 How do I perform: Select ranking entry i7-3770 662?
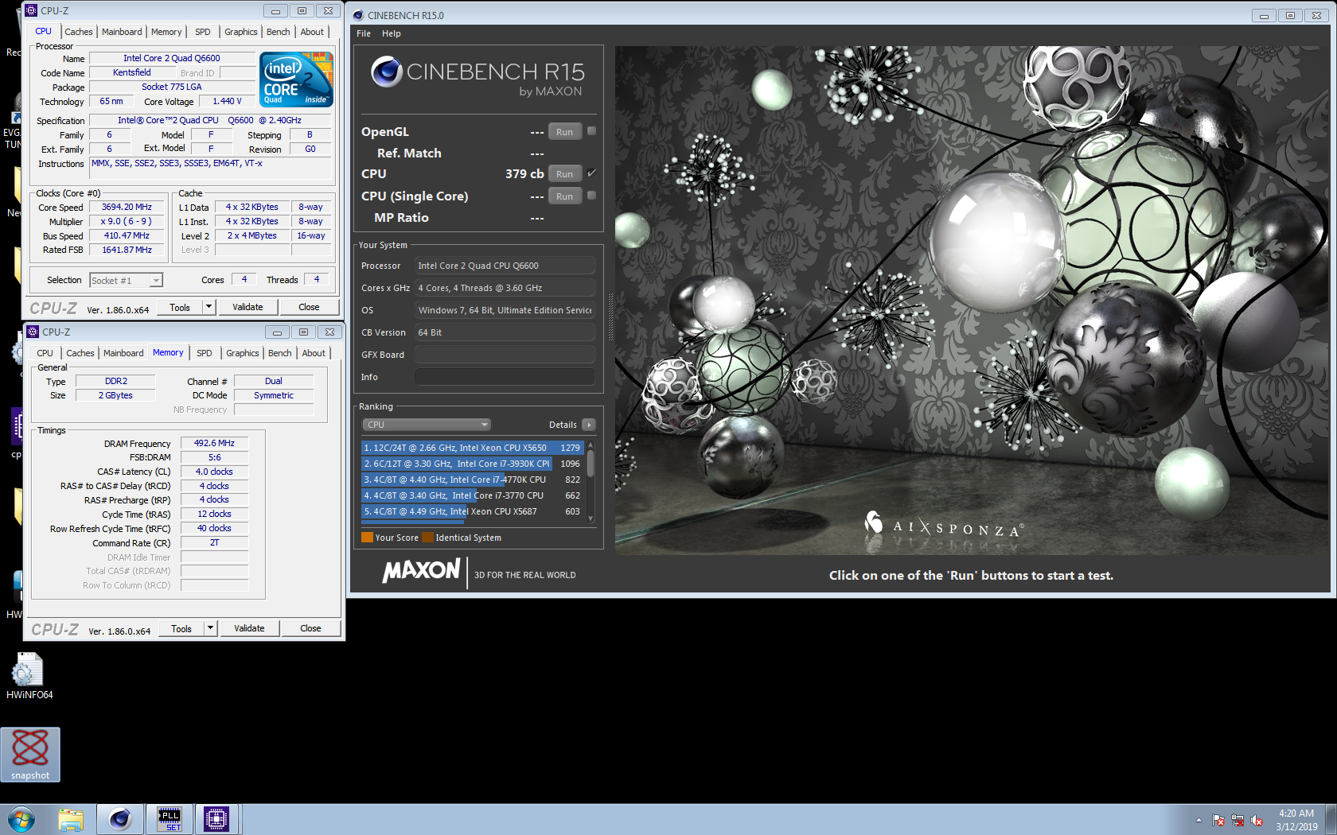tap(473, 495)
